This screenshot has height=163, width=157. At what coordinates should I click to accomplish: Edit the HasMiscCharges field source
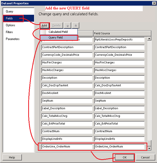pyautogui.click(x=120, y=70)
